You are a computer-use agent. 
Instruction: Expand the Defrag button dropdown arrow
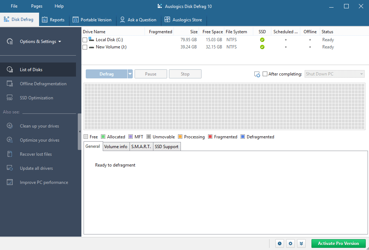[x=130, y=74]
